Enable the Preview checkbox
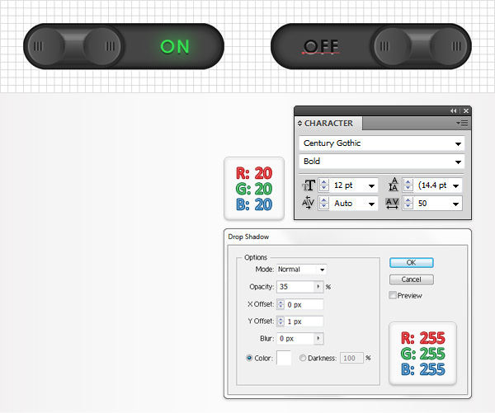495x413 pixels. pyautogui.click(x=393, y=295)
